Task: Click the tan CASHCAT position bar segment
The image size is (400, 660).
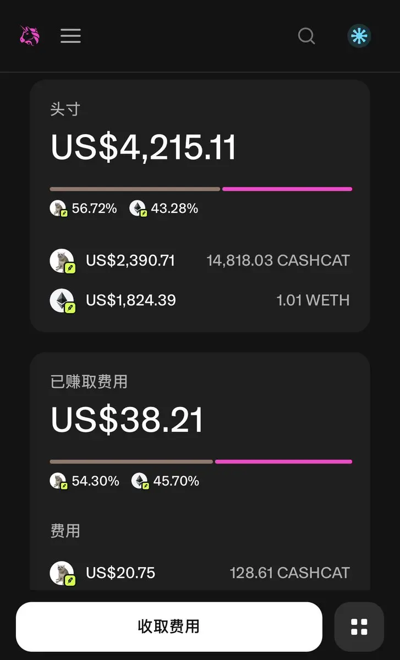Action: pos(135,189)
